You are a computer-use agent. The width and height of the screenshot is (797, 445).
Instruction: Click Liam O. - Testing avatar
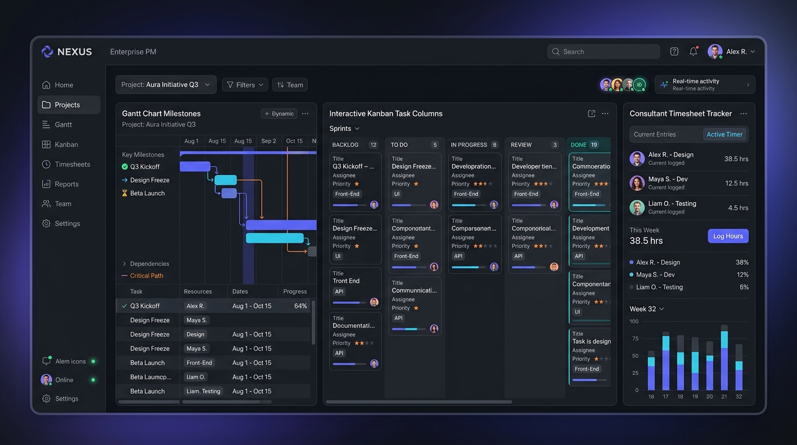[x=637, y=207]
